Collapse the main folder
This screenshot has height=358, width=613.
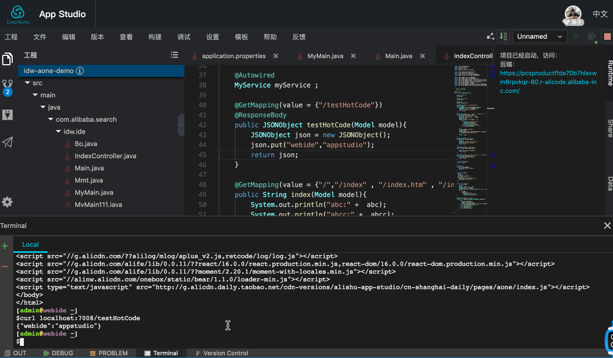[35, 95]
